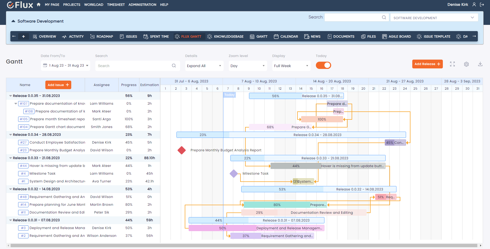Screen dimensions: 490x249
Task: Click the Add Issue button
Action: tap(58, 85)
